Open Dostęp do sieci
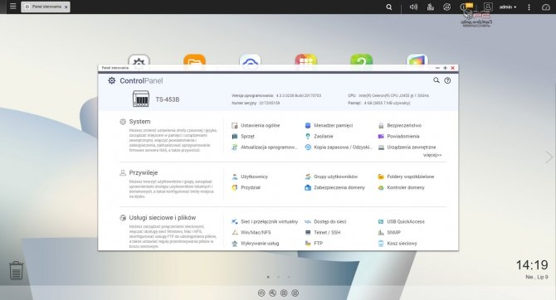 [325, 222]
